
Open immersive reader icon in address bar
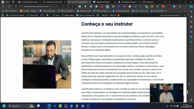click(68, 6)
